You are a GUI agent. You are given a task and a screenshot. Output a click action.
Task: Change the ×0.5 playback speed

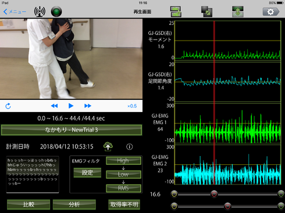pyautogui.click(x=132, y=106)
